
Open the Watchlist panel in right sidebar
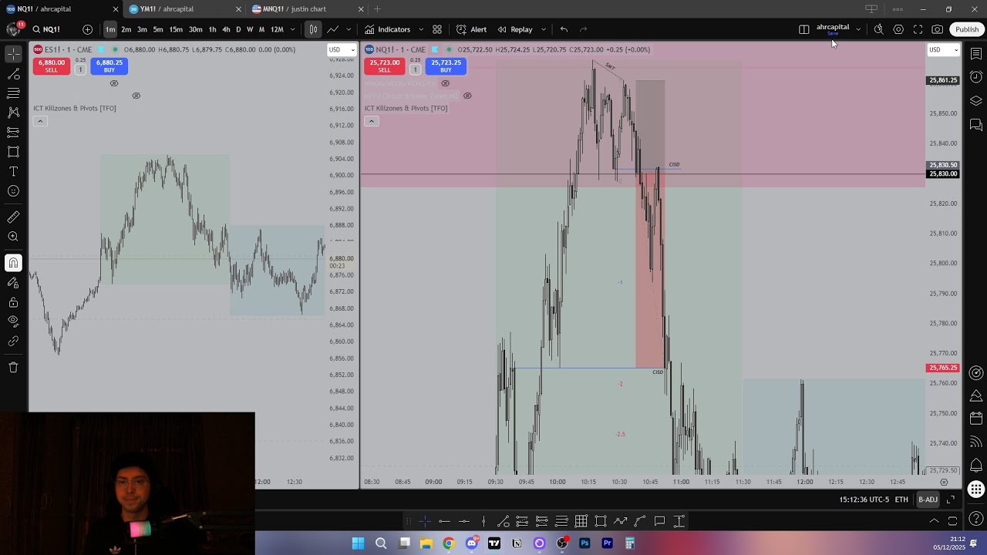(976, 54)
